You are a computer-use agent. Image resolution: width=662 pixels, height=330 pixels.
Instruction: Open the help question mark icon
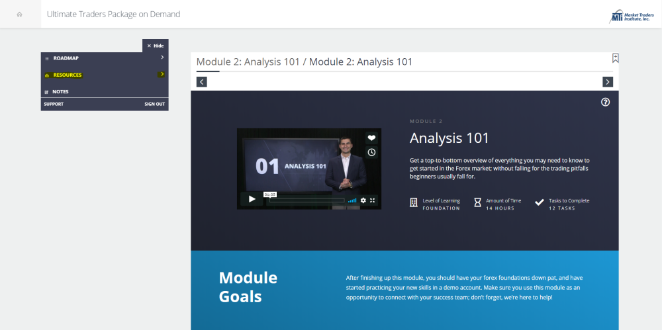pyautogui.click(x=606, y=102)
